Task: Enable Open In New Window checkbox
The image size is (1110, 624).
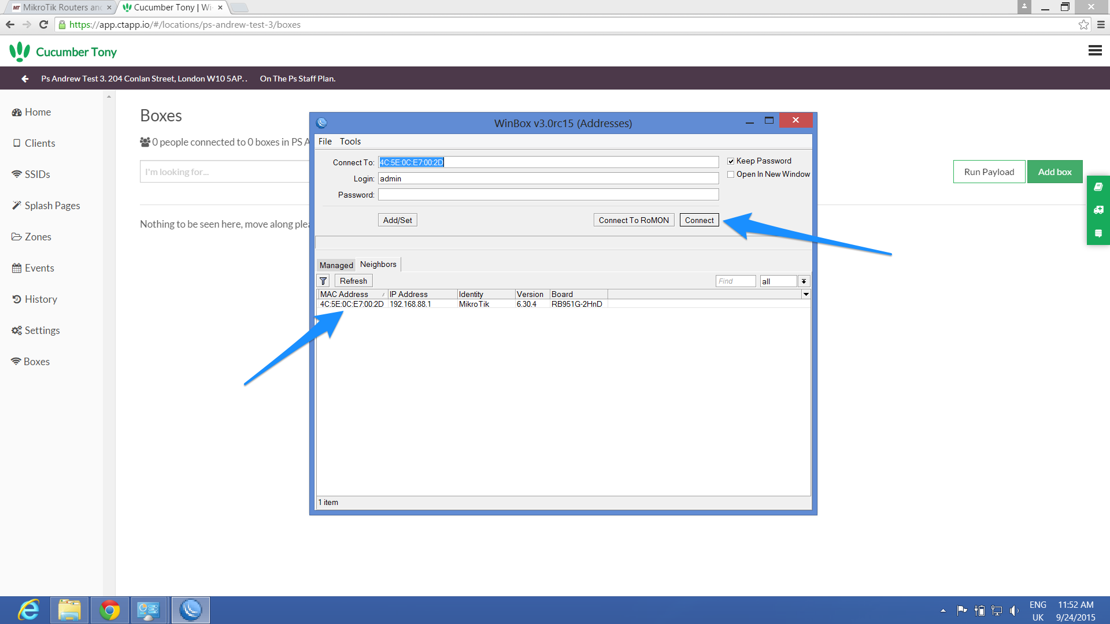Action: (x=731, y=174)
